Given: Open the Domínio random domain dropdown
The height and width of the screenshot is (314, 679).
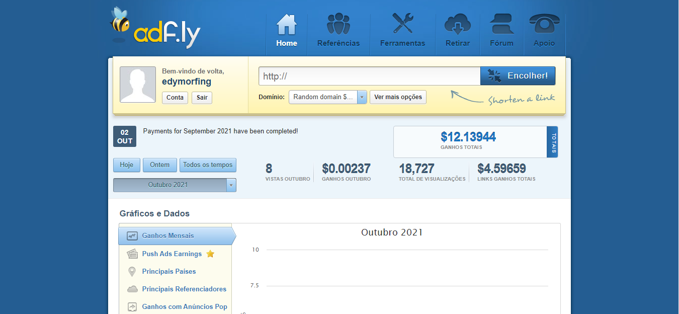Looking at the screenshot, I should 328,97.
